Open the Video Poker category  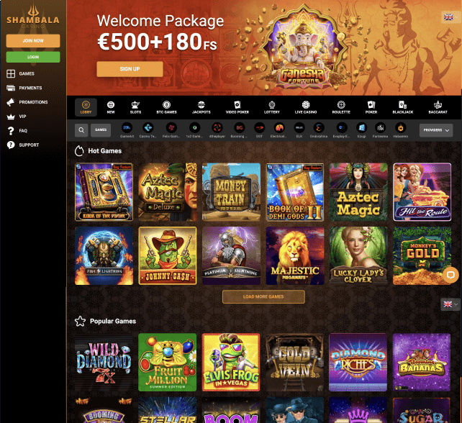tap(237, 107)
